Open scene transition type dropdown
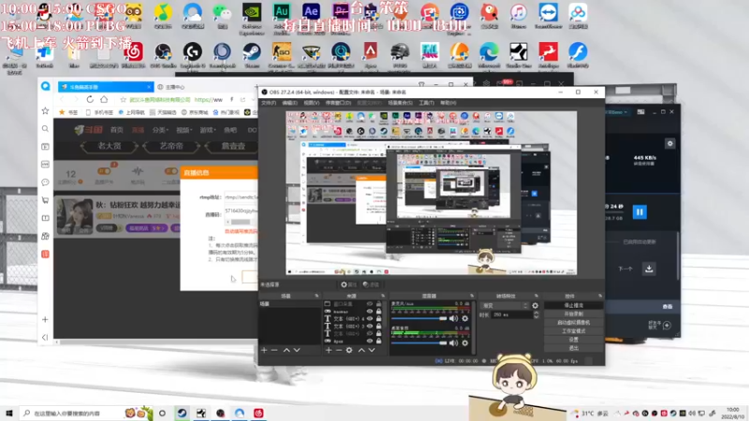This screenshot has width=749, height=421. click(x=505, y=306)
